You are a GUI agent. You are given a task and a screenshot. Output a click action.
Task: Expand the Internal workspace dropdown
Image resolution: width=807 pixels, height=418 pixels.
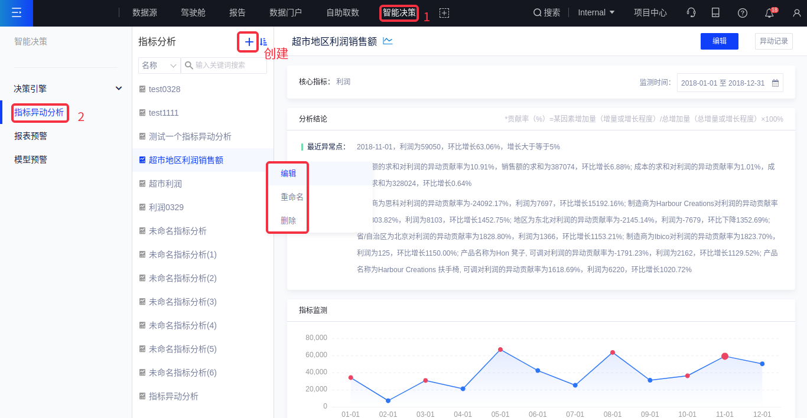pos(596,12)
